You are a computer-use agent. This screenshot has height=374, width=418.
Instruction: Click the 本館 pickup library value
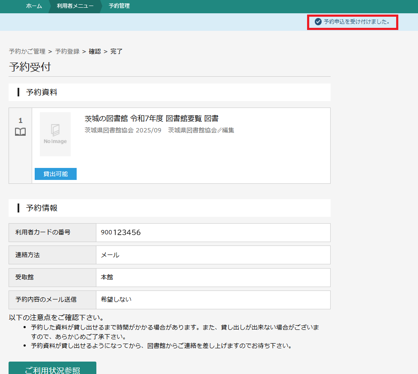(107, 277)
